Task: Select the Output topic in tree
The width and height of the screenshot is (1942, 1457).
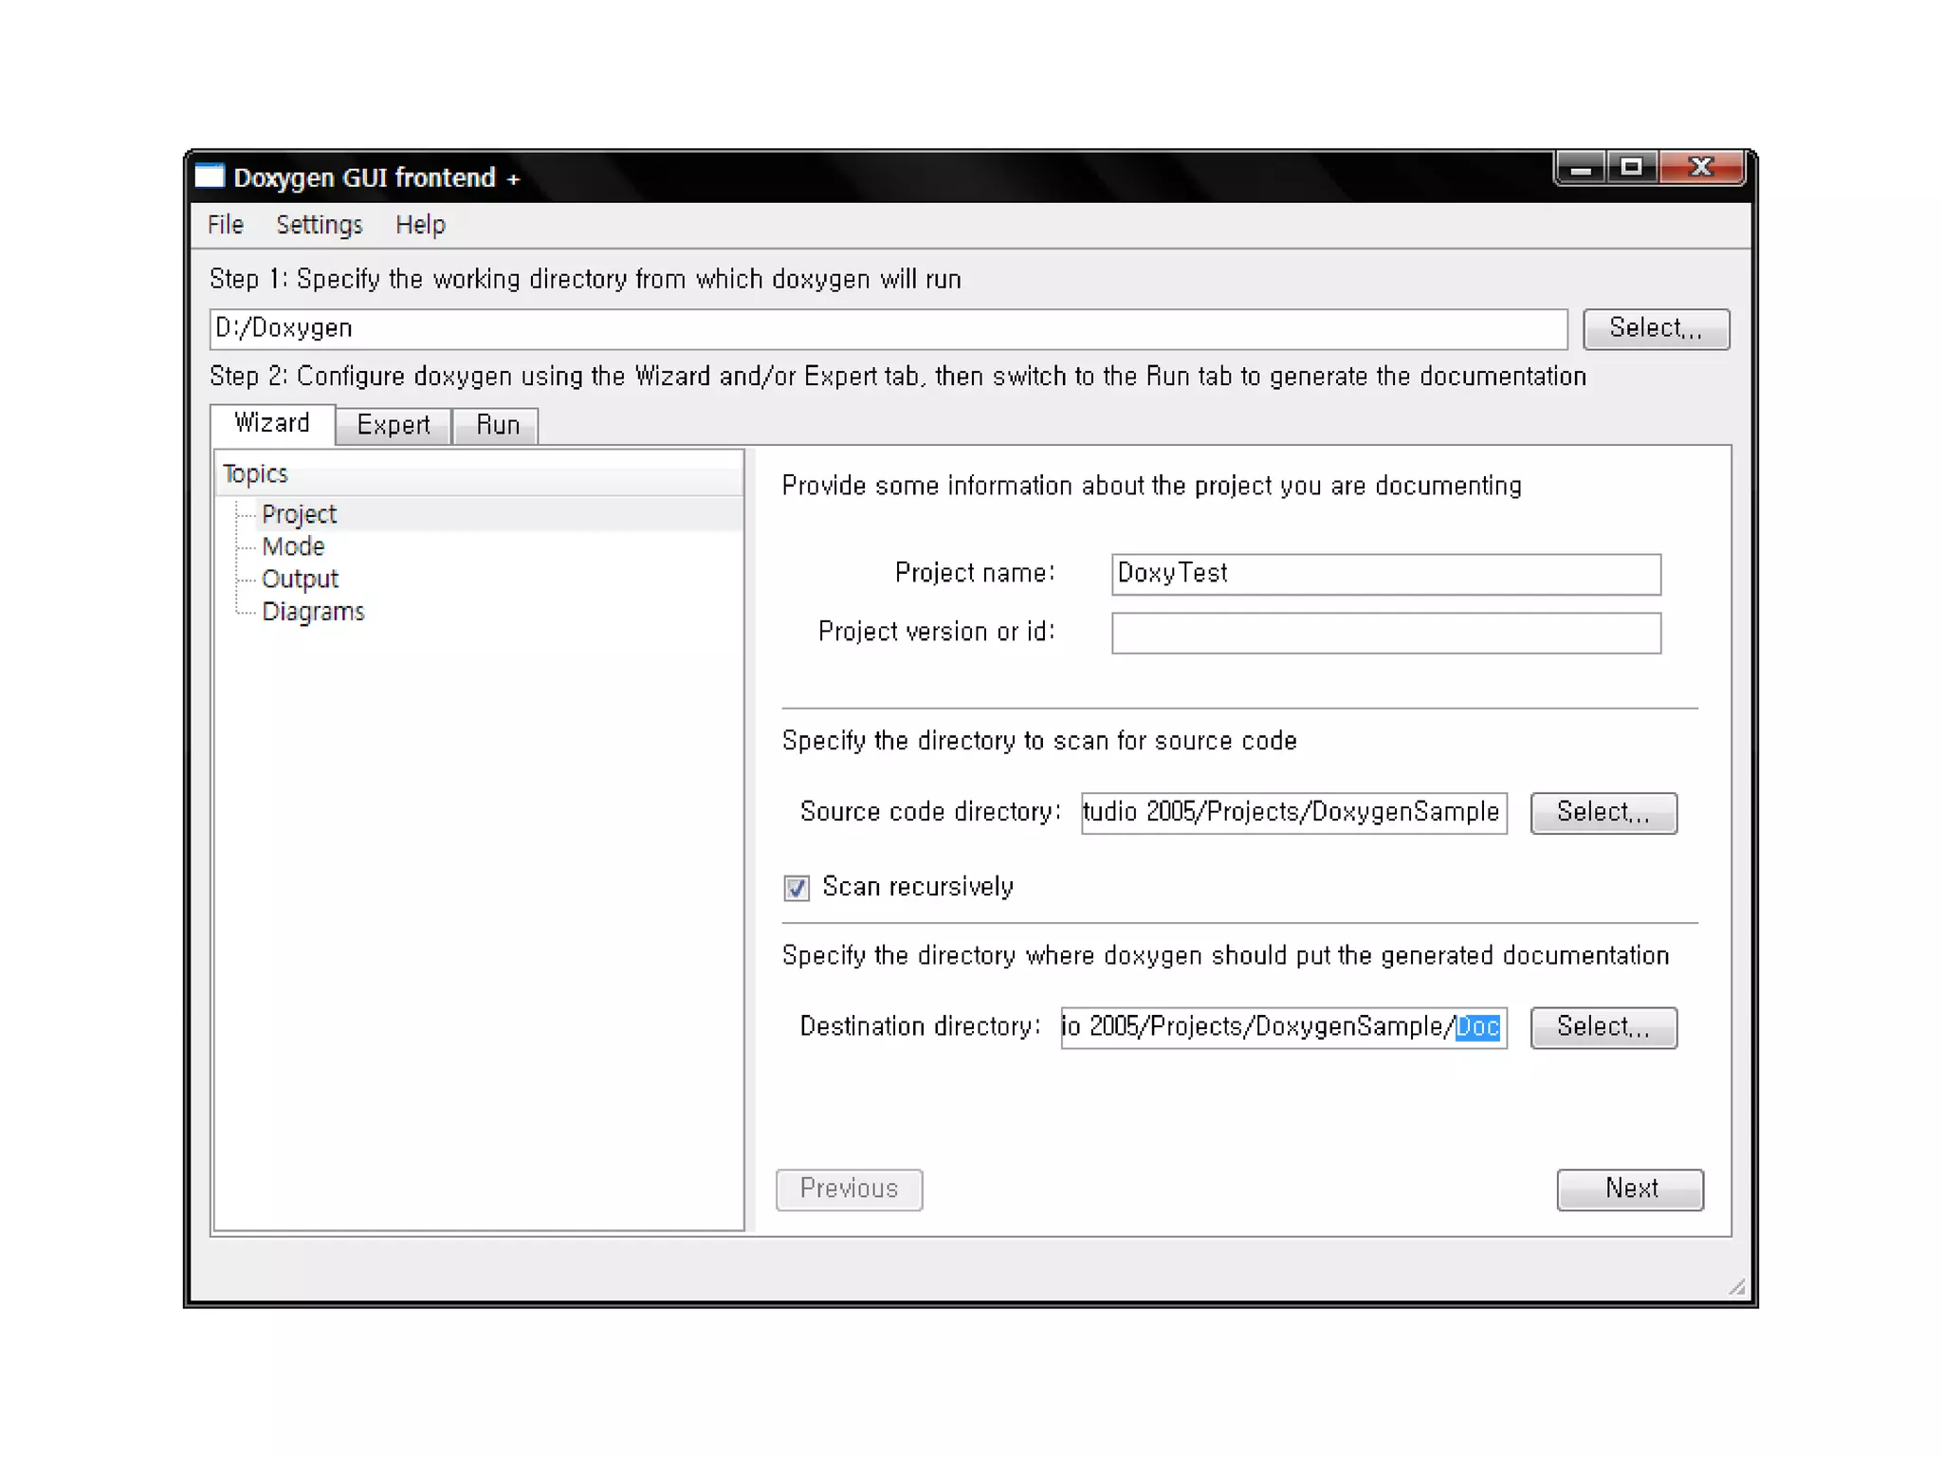Action: 300,579
